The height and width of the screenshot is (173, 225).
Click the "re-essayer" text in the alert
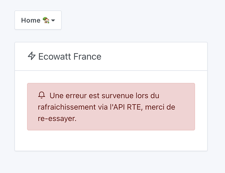tap(57, 118)
